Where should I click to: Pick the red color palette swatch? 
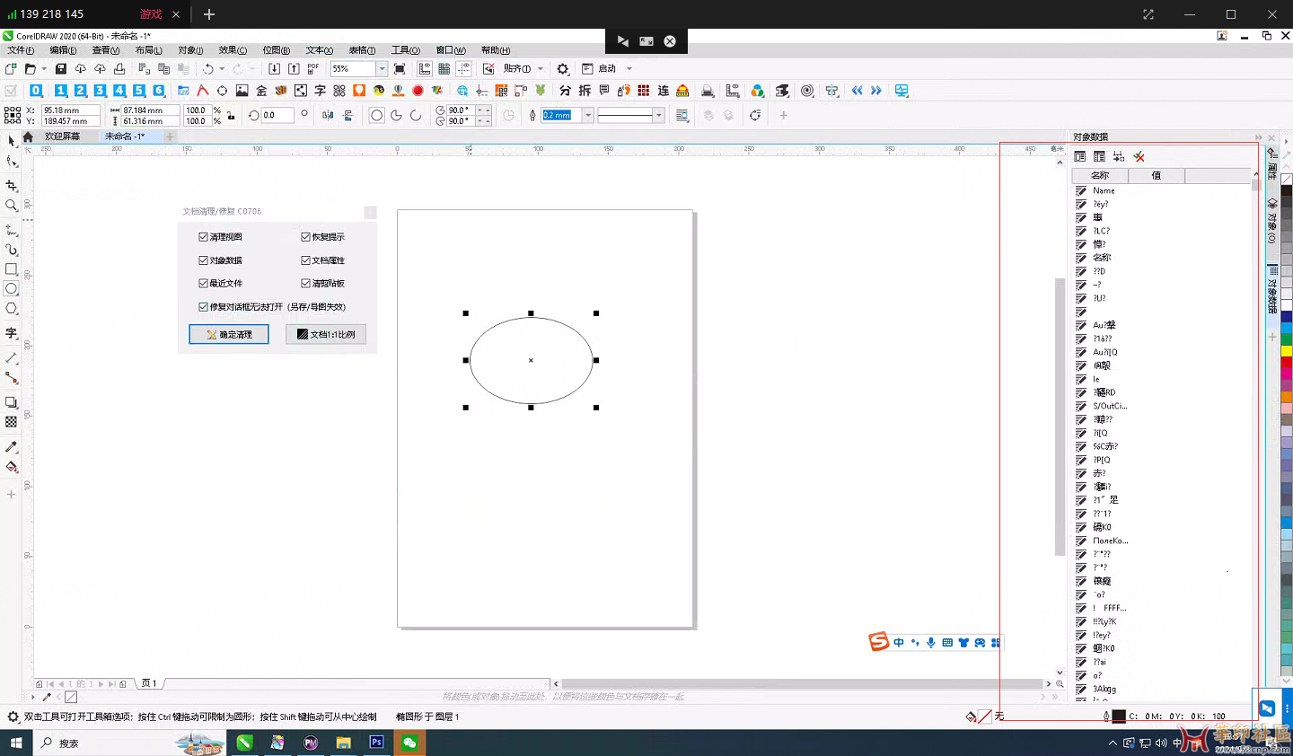click(1286, 361)
